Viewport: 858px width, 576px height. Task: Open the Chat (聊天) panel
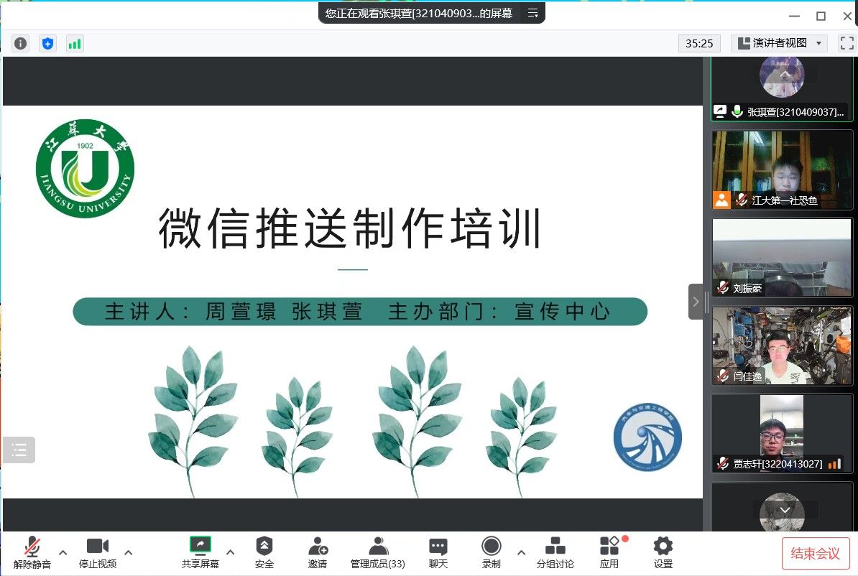[438, 552]
